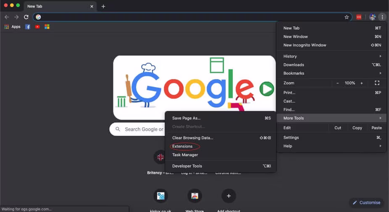Screen dimensions: 389x212
Task: Click Copy in the Edit row
Action: coord(357,128)
